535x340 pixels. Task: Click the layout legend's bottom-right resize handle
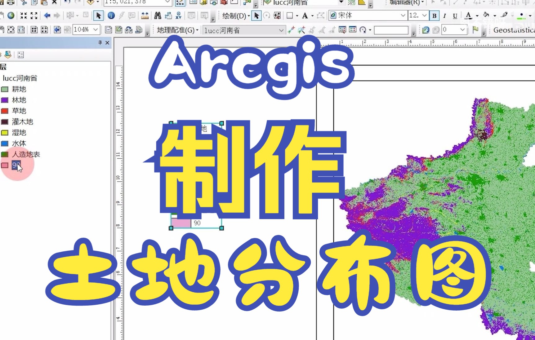(x=221, y=228)
